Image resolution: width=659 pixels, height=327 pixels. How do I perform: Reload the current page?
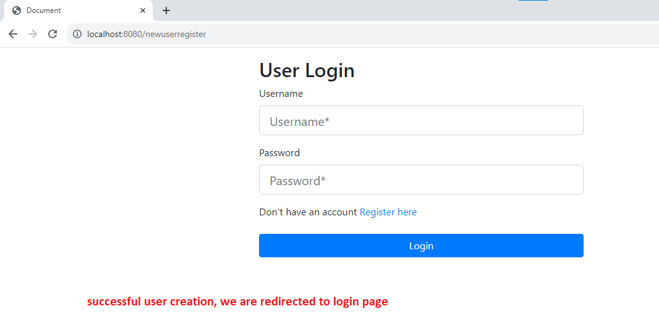(53, 34)
